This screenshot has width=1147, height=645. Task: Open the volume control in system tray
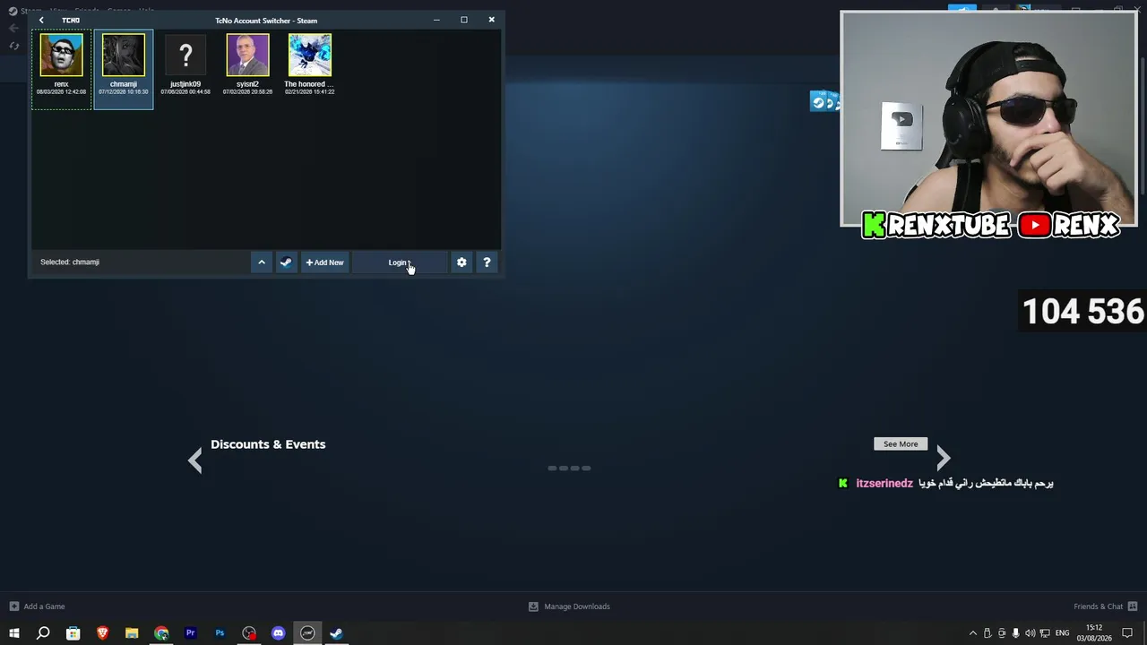(x=1030, y=633)
